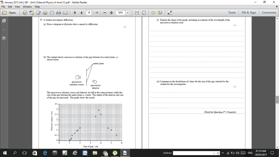Open the Window menu

coord(27,7)
